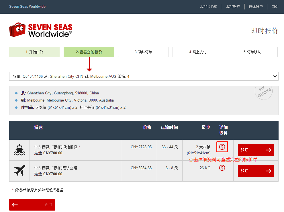This screenshot has width=284, height=212.
Task: Go to 首页 in top navigation
Action: coord(275,7)
